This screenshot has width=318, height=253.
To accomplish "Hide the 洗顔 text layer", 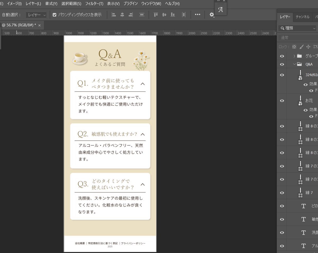I will 282,232.
